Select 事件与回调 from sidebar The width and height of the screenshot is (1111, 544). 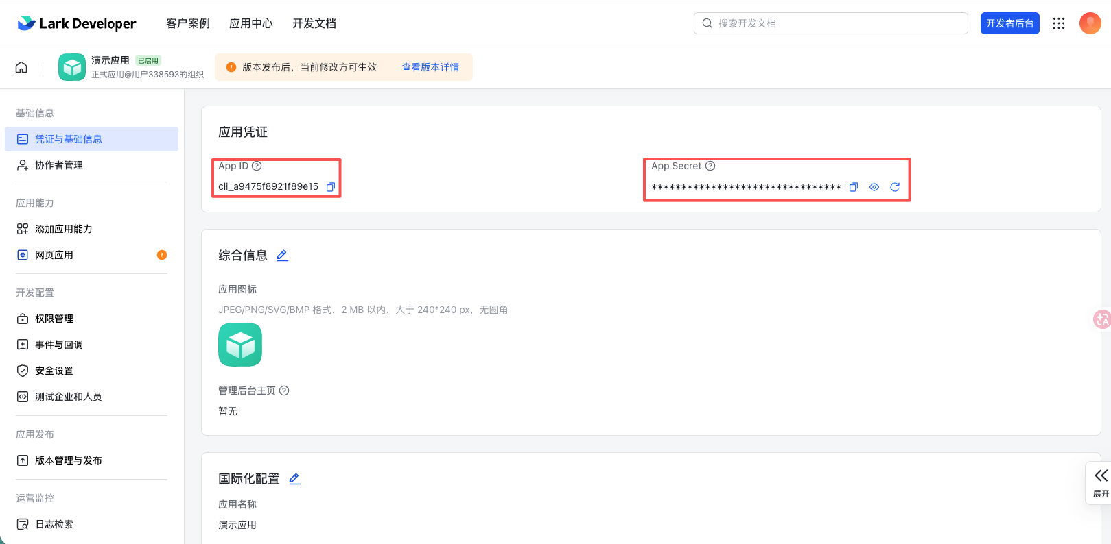pos(59,345)
